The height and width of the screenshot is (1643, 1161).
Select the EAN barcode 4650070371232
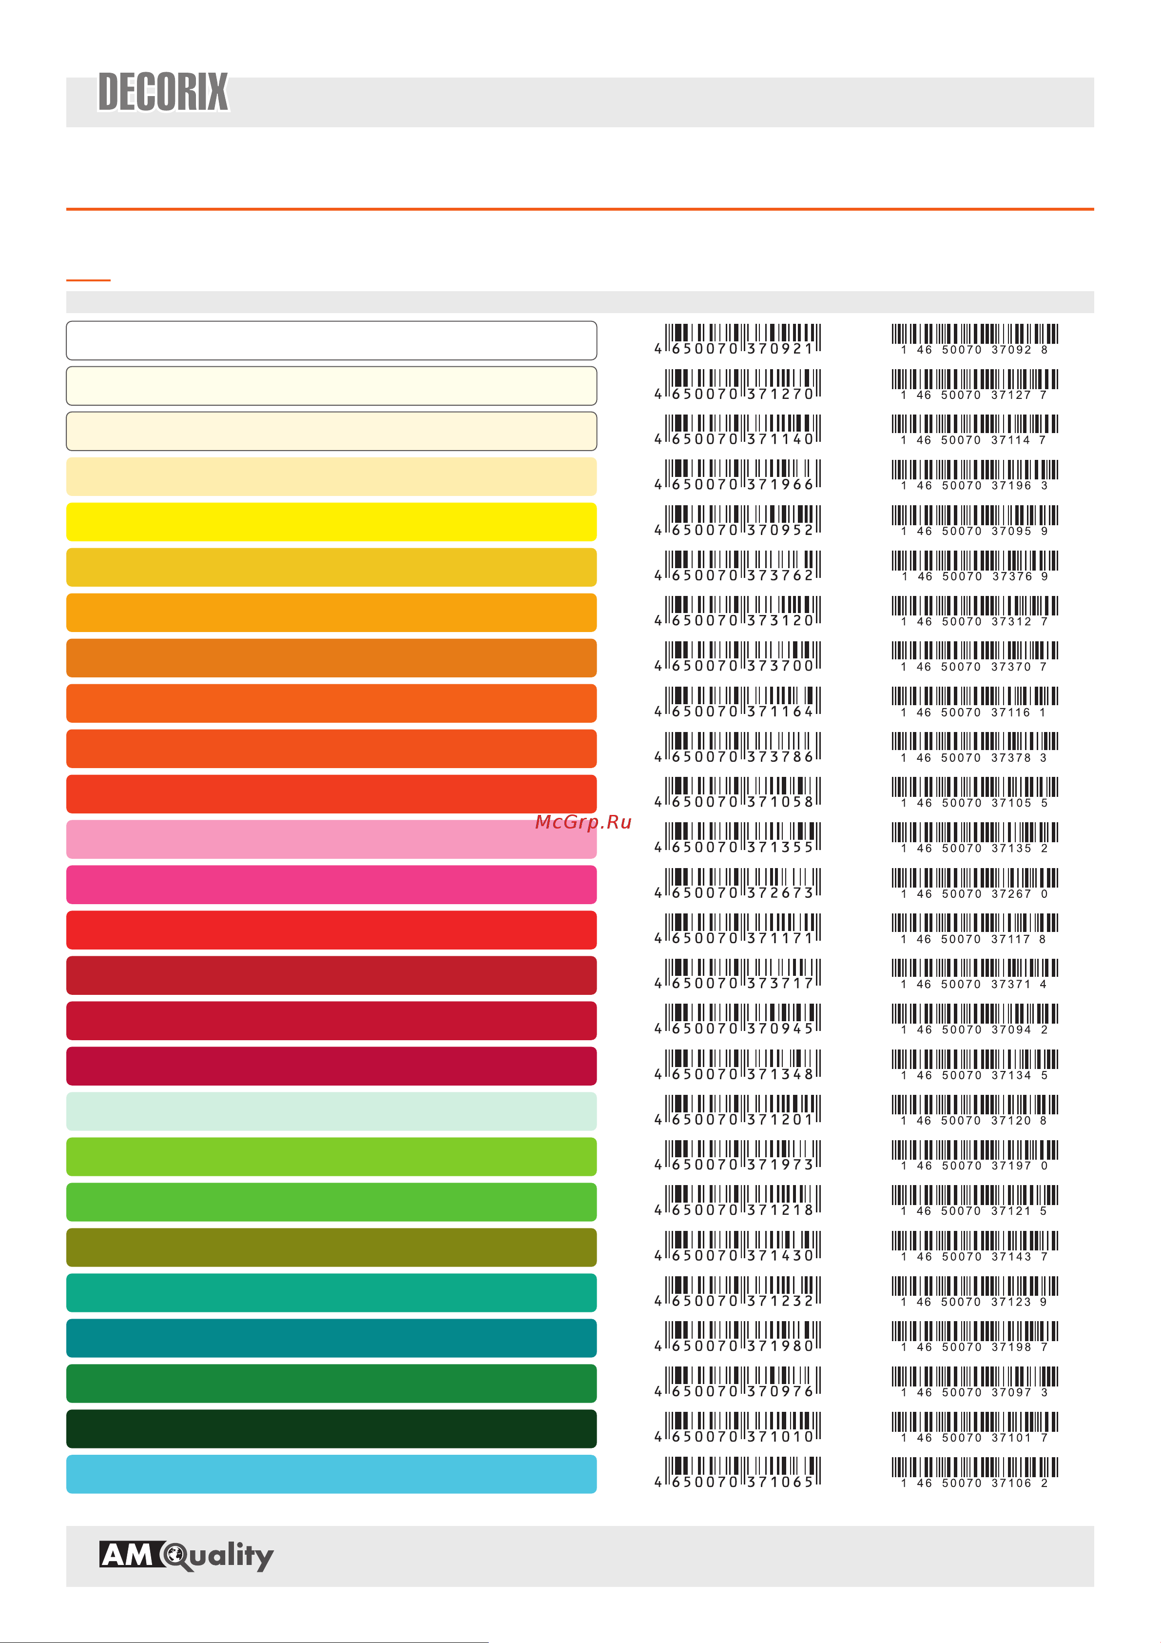click(737, 1292)
